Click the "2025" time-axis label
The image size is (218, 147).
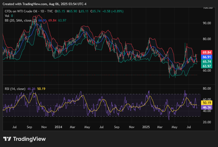(146, 127)
